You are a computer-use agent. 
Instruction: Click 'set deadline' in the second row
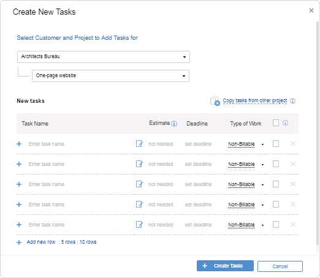coord(198,164)
